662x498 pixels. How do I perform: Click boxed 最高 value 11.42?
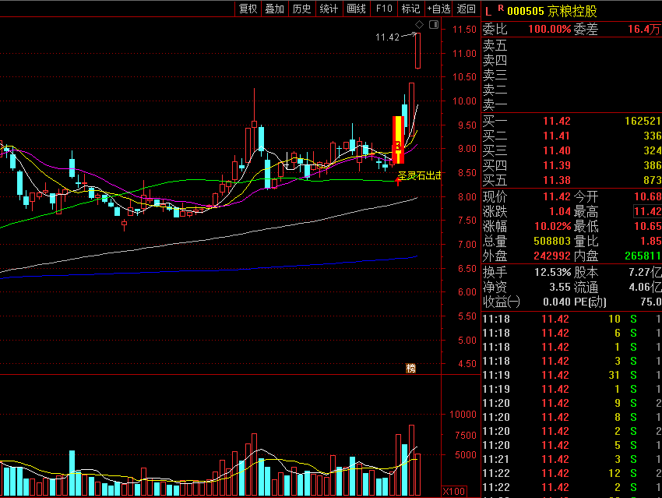point(648,211)
